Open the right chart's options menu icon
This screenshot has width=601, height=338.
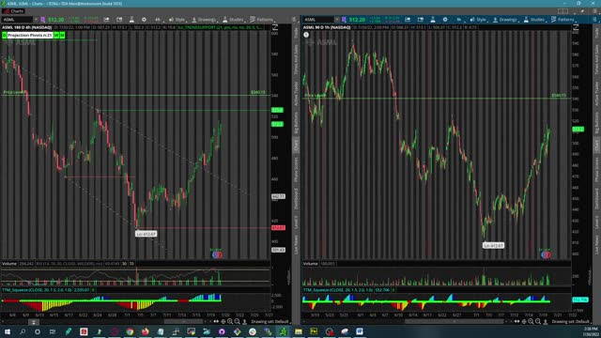[594, 20]
